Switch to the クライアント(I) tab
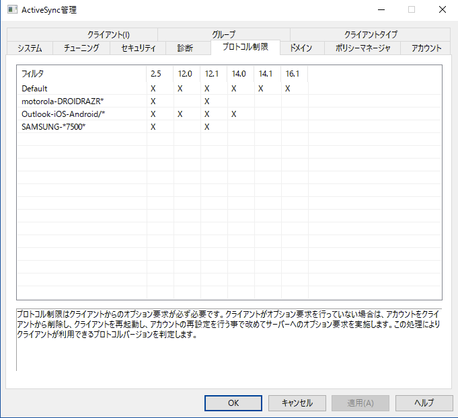Viewport: 458px width, 418px height. pos(108,34)
